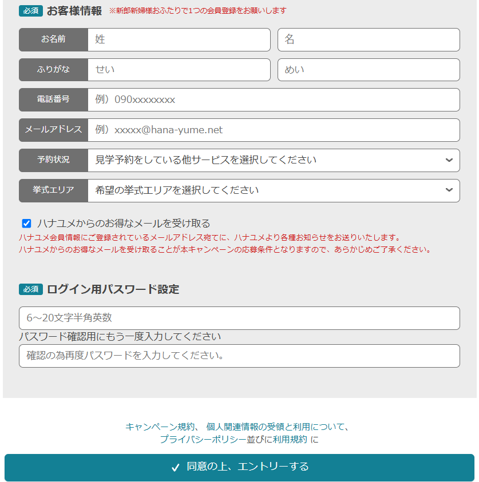Uncheck ハナユメからのお得なメールを受け取る checkbox
This screenshot has height=482, width=479.
pyautogui.click(x=26, y=223)
